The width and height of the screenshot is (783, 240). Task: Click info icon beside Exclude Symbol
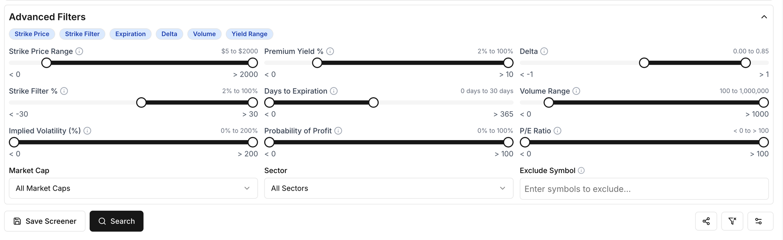581,170
